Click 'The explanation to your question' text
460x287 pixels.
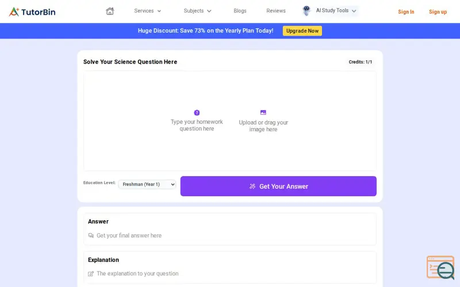click(137, 274)
